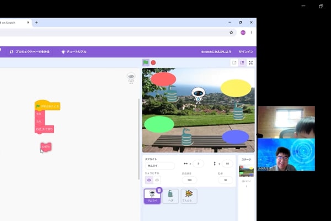Viewport: 331px width, 221px height.
Task: Enter full screen stage mode
Action: (x=251, y=63)
